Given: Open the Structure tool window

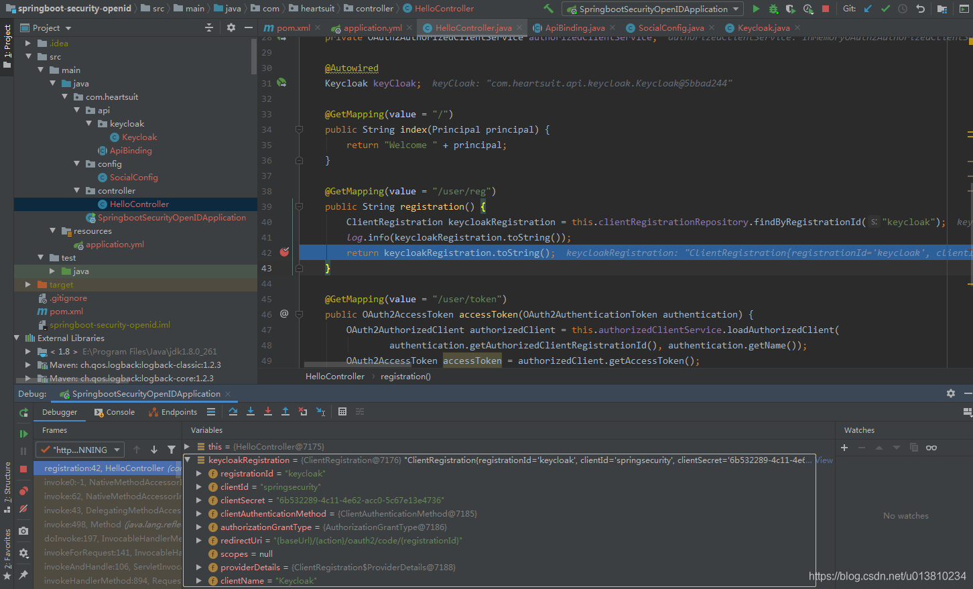Looking at the screenshot, I should [x=7, y=488].
